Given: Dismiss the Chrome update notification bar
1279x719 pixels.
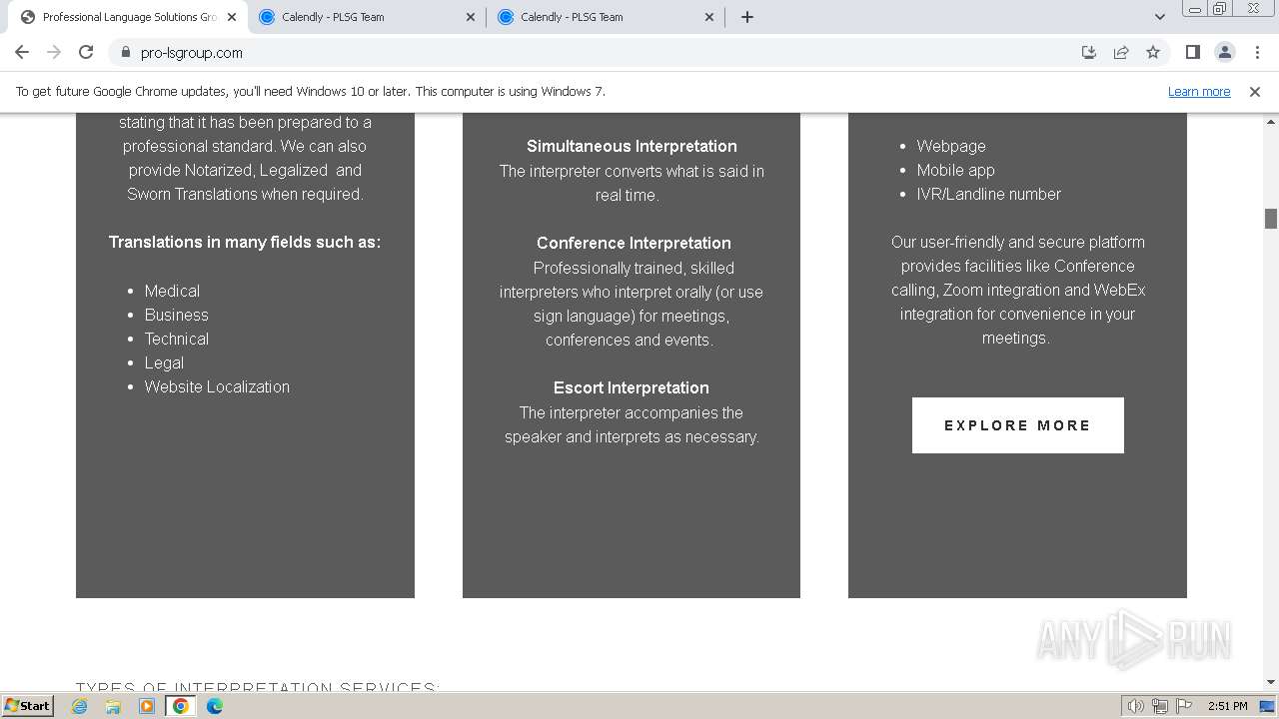Looking at the screenshot, I should 1255,91.
